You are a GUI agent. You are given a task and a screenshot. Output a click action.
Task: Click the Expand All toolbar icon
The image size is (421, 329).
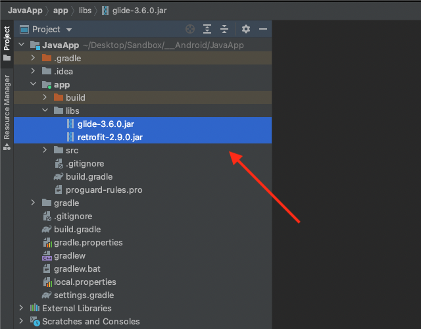(207, 29)
